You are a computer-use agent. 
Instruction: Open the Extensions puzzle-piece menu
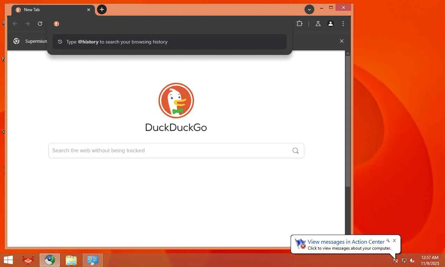coord(299,24)
